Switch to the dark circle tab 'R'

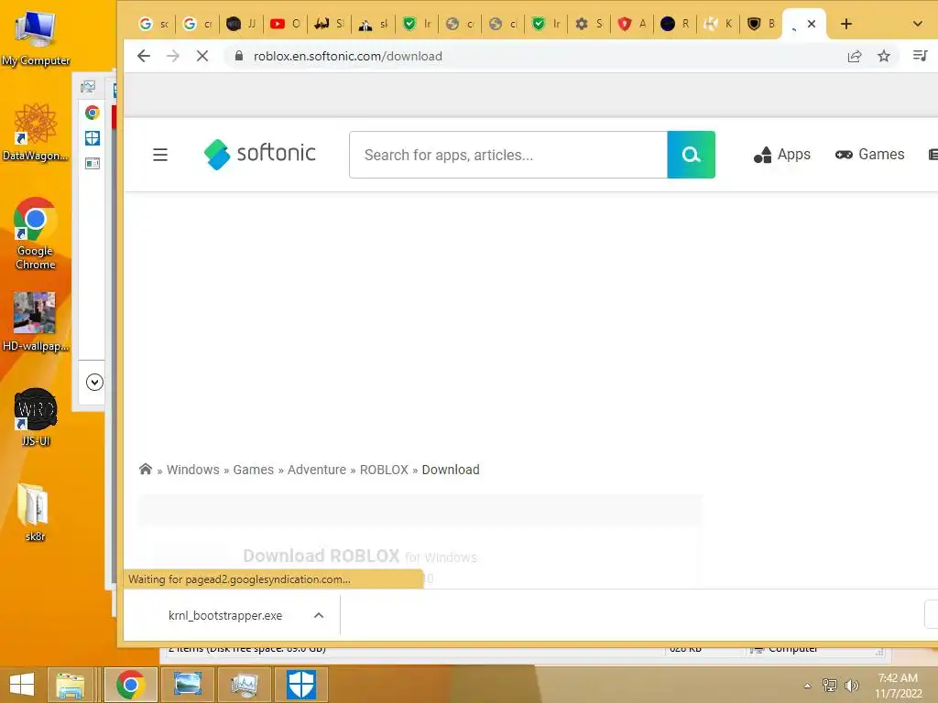(x=675, y=24)
